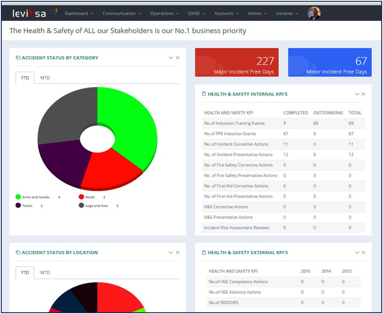Close the Health & Safety Internal KPI's panel
Viewport: 383px width, 314px height.
(363, 94)
